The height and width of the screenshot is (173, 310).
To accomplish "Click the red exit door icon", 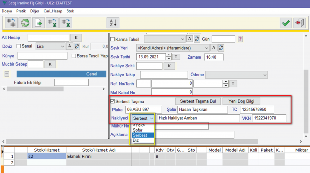I will coord(299,23).
